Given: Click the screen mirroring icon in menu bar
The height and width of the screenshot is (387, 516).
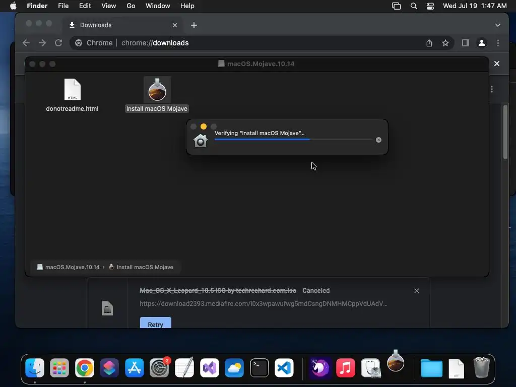Looking at the screenshot, I should (x=396, y=6).
